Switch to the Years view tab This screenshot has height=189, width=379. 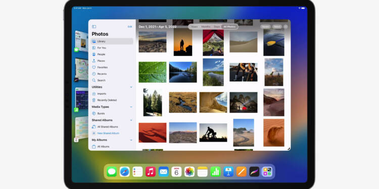[x=195, y=27]
